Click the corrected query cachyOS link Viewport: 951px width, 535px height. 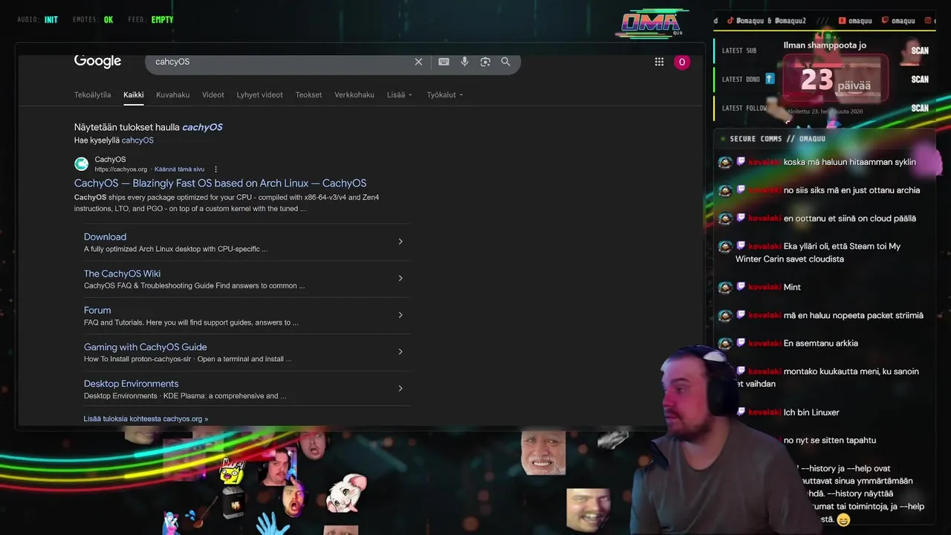tap(202, 127)
